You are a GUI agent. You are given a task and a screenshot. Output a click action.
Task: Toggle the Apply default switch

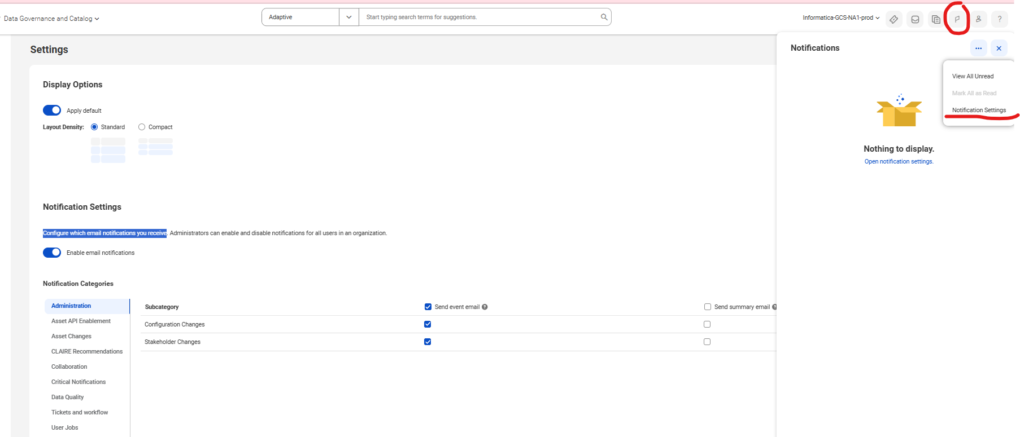point(52,111)
